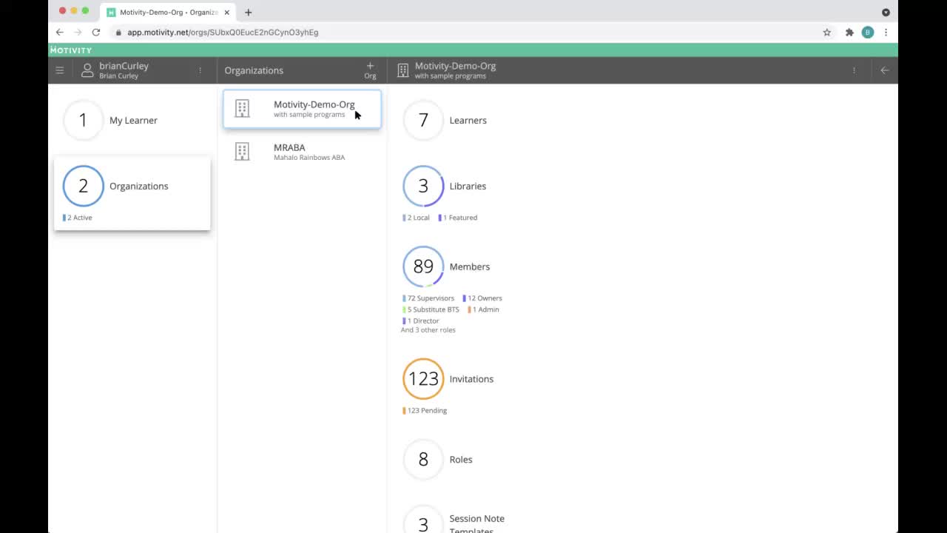Click the '72 Supervisors' legend entry
This screenshot has height=533, width=947.
point(428,298)
